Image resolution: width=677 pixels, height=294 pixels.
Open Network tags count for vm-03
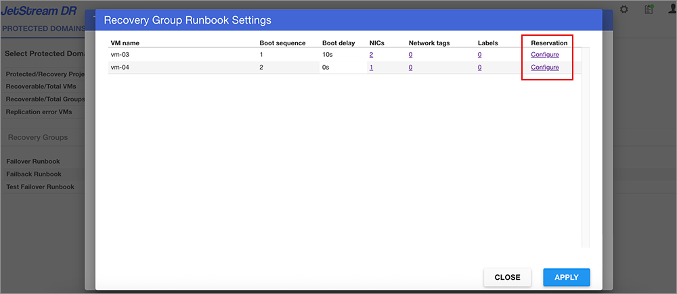[x=410, y=55]
